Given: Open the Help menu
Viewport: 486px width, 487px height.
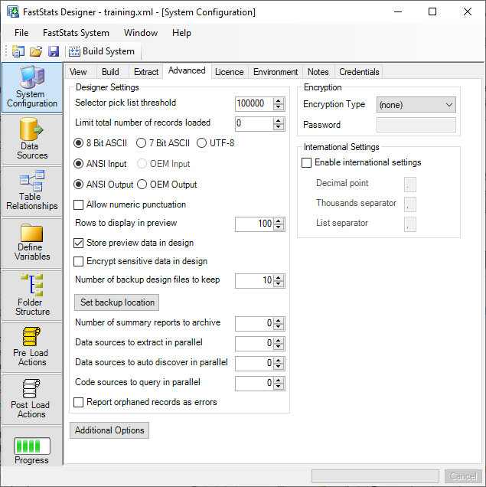Looking at the screenshot, I should [x=181, y=33].
